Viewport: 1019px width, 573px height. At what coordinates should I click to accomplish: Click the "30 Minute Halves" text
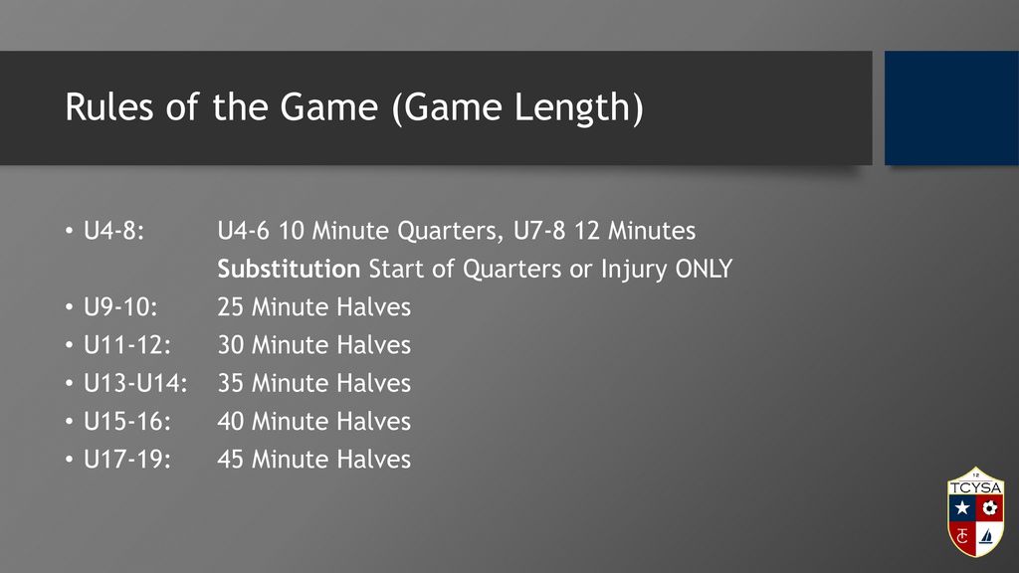point(313,345)
